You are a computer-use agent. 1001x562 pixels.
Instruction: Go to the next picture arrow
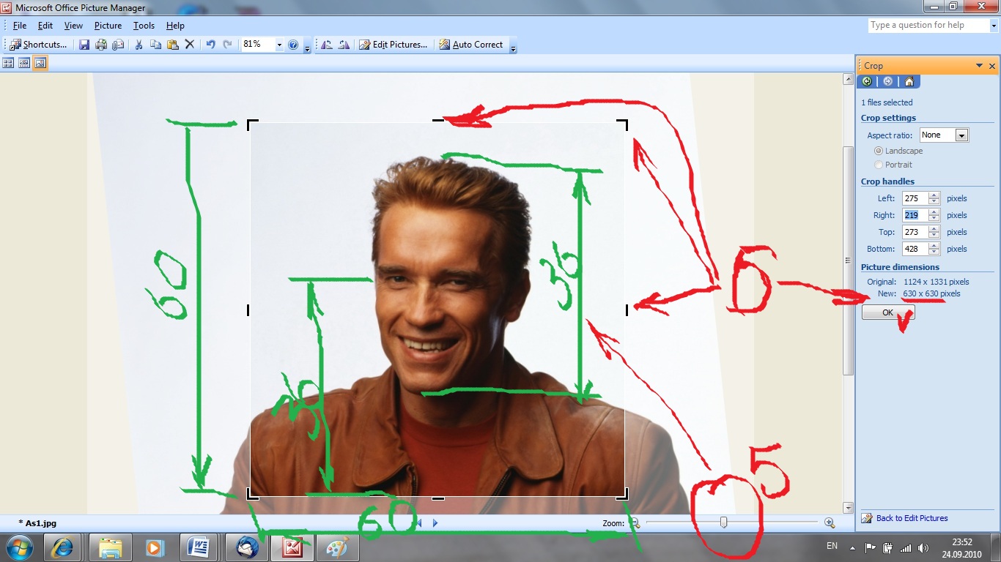(x=435, y=523)
